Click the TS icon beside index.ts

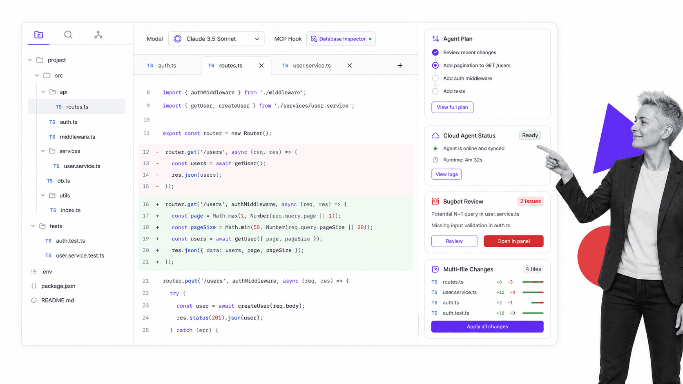coord(53,210)
